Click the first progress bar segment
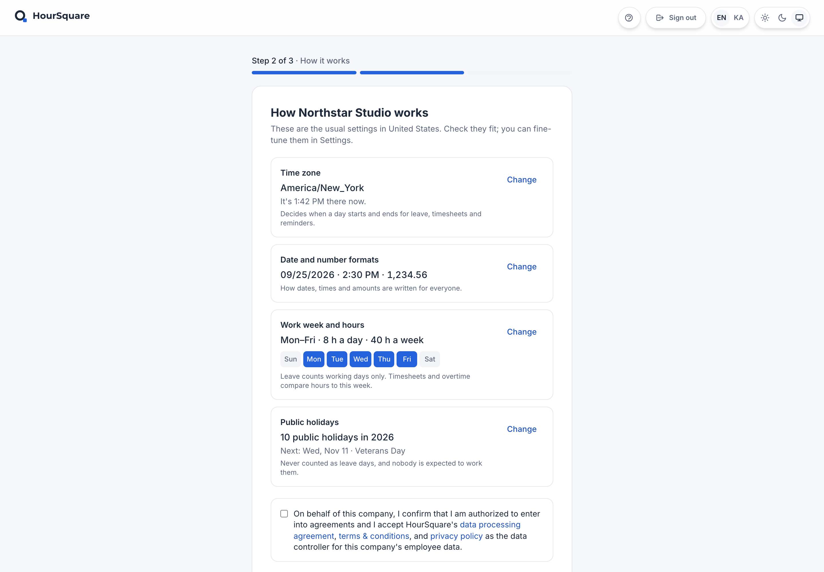The width and height of the screenshot is (824, 572). (304, 73)
